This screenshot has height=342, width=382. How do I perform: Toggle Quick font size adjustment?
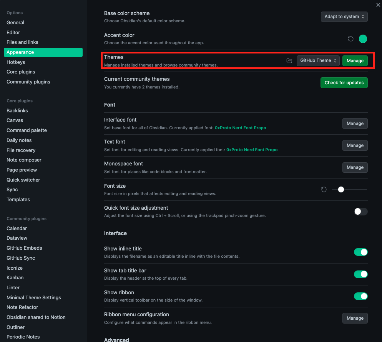click(x=360, y=212)
